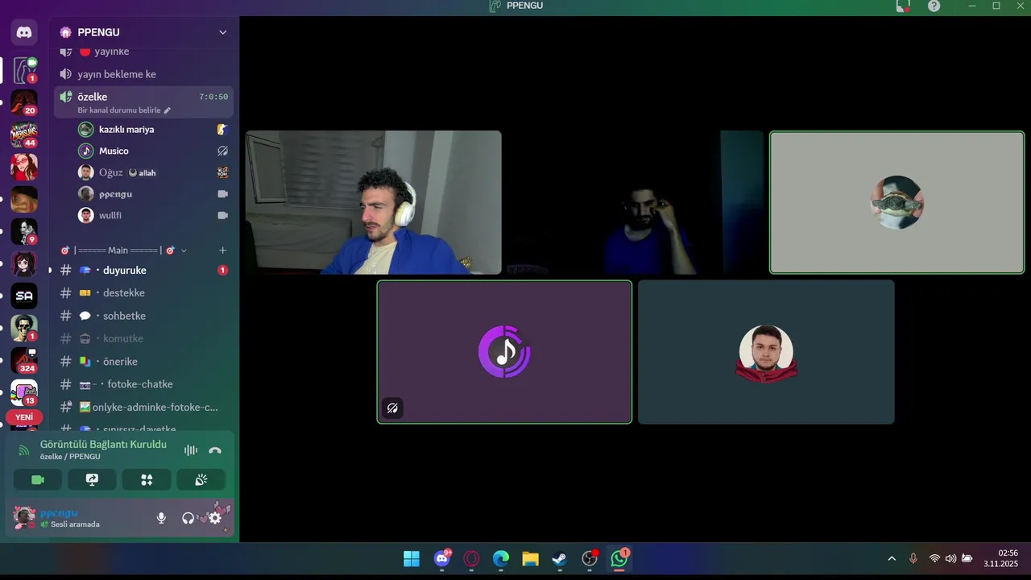
Task: Open the SA server icon
Action: (24, 296)
